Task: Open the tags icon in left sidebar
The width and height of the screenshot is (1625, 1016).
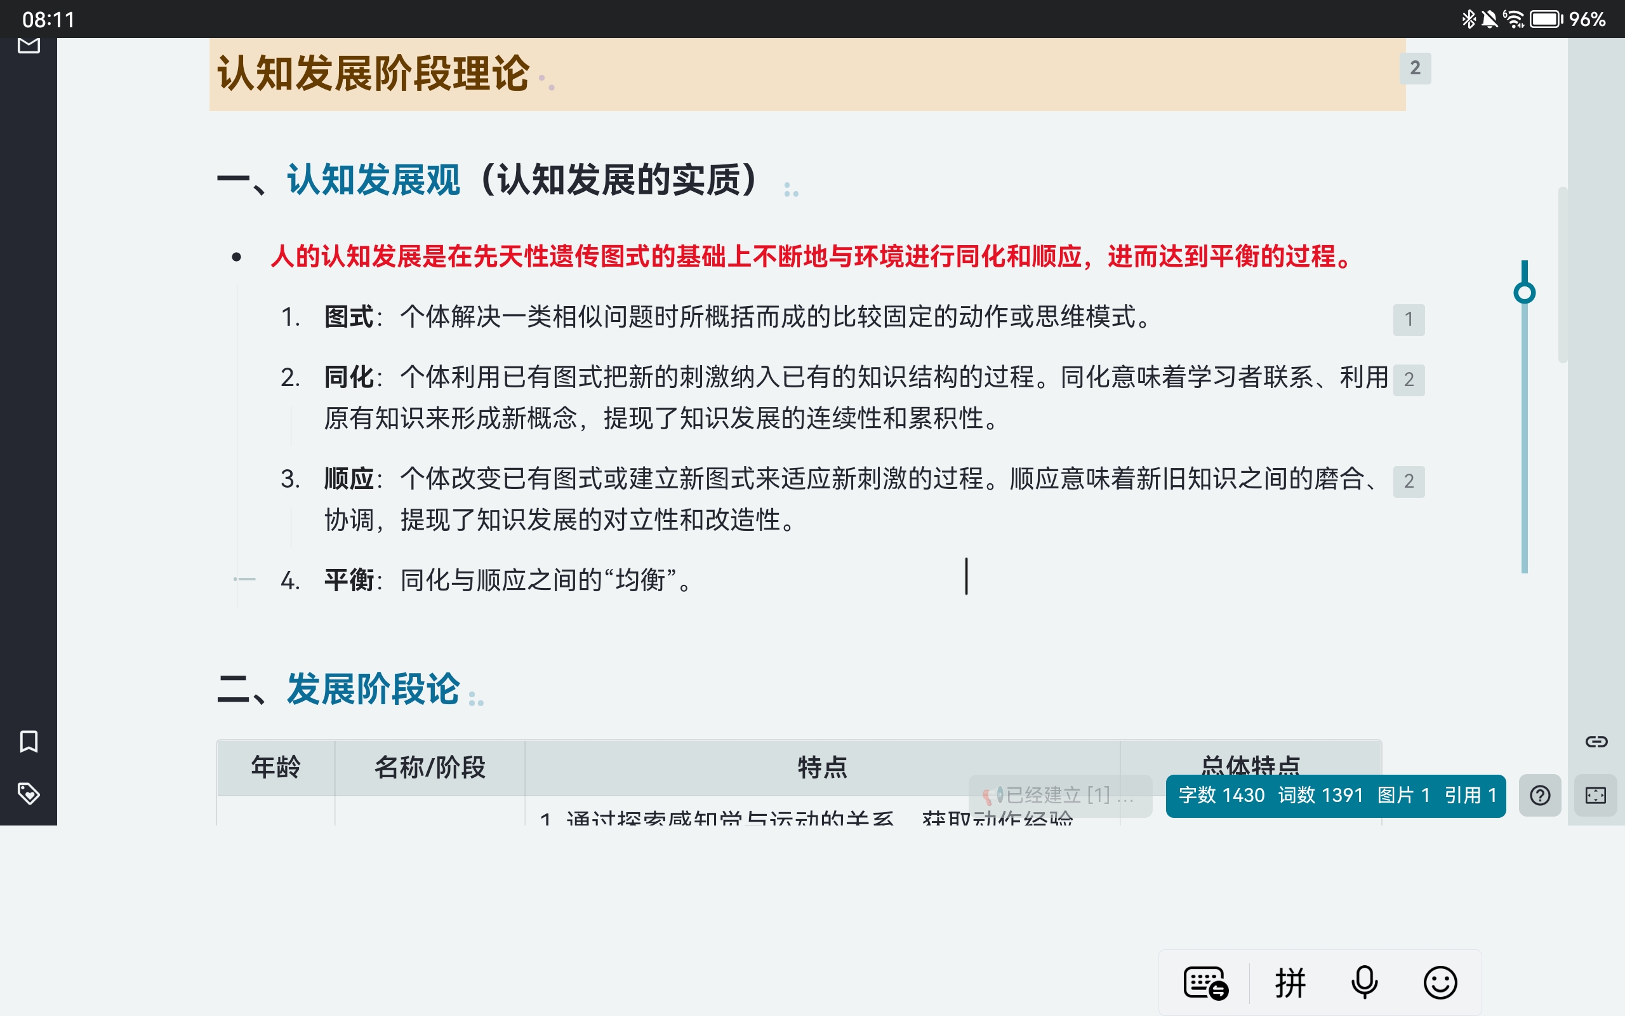Action: pos(28,794)
